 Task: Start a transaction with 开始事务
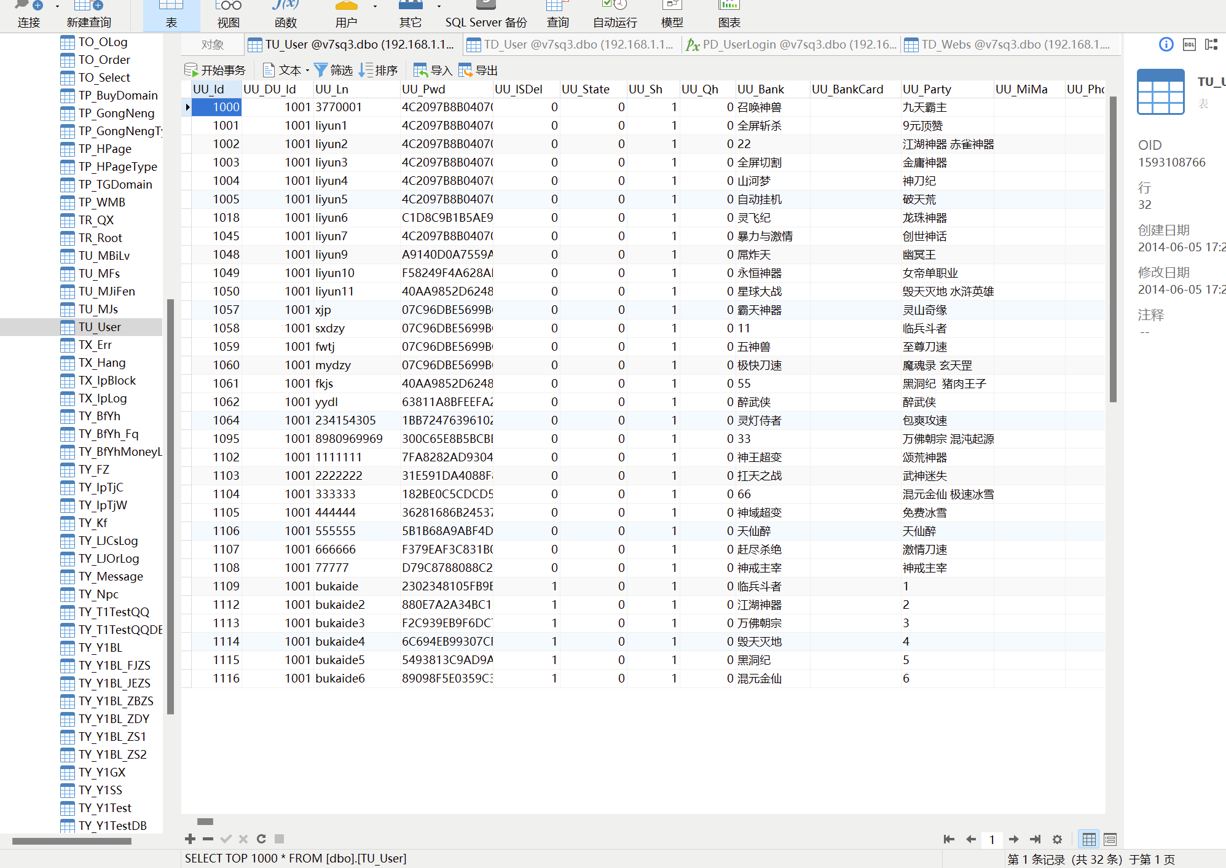(x=215, y=70)
